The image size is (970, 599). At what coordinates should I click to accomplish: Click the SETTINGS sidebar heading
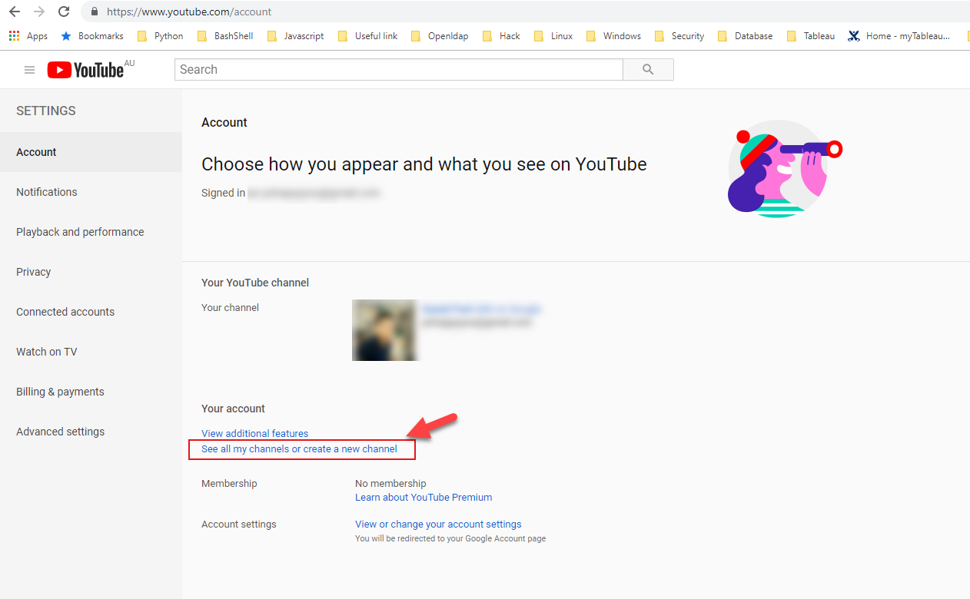[46, 111]
